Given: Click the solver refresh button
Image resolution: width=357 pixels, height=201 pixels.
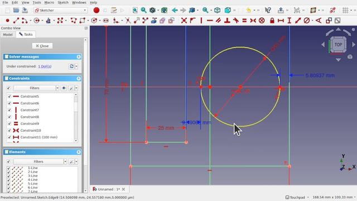Looking at the screenshot, I should click(71, 66).
